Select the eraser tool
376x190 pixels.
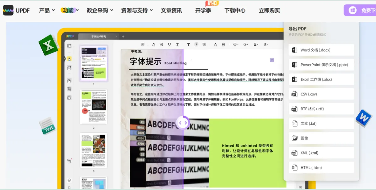(223, 45)
